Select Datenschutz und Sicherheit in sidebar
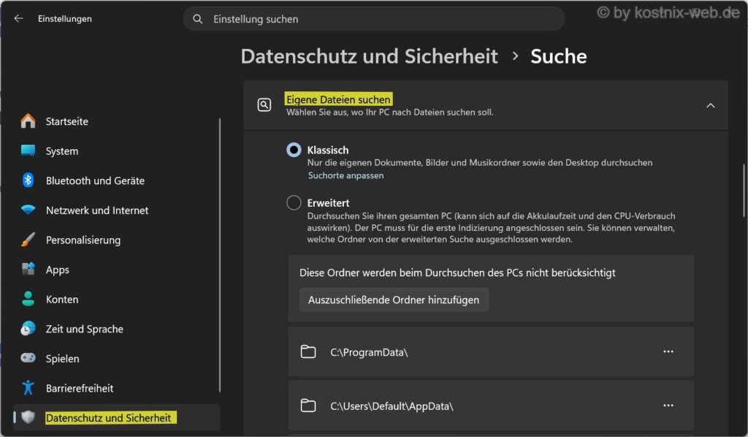Image resolution: width=748 pixels, height=437 pixels. click(116, 417)
